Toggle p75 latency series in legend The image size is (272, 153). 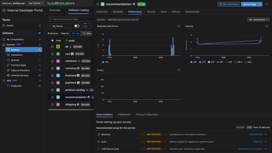[x=202, y=62]
